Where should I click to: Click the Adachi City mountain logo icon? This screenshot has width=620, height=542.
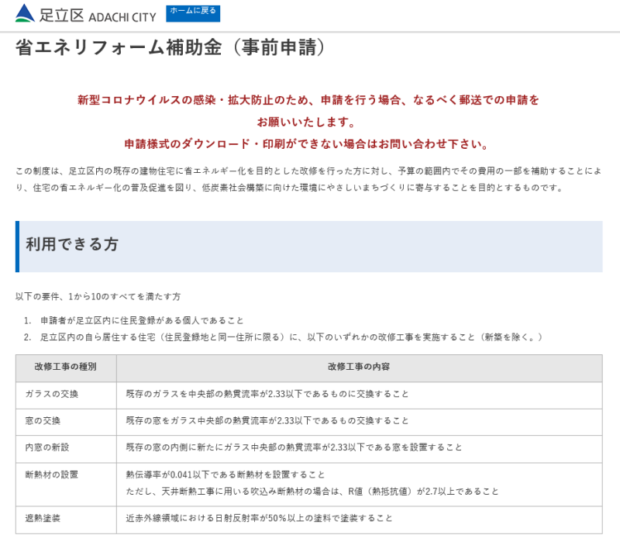[25, 13]
